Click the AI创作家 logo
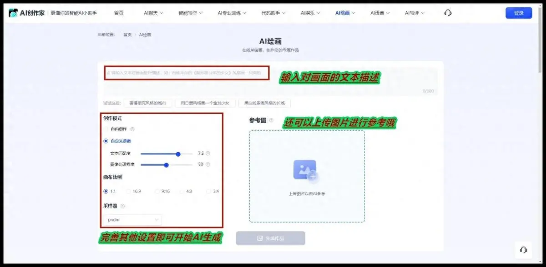Screen dimensions: 546x267 coord(27,13)
